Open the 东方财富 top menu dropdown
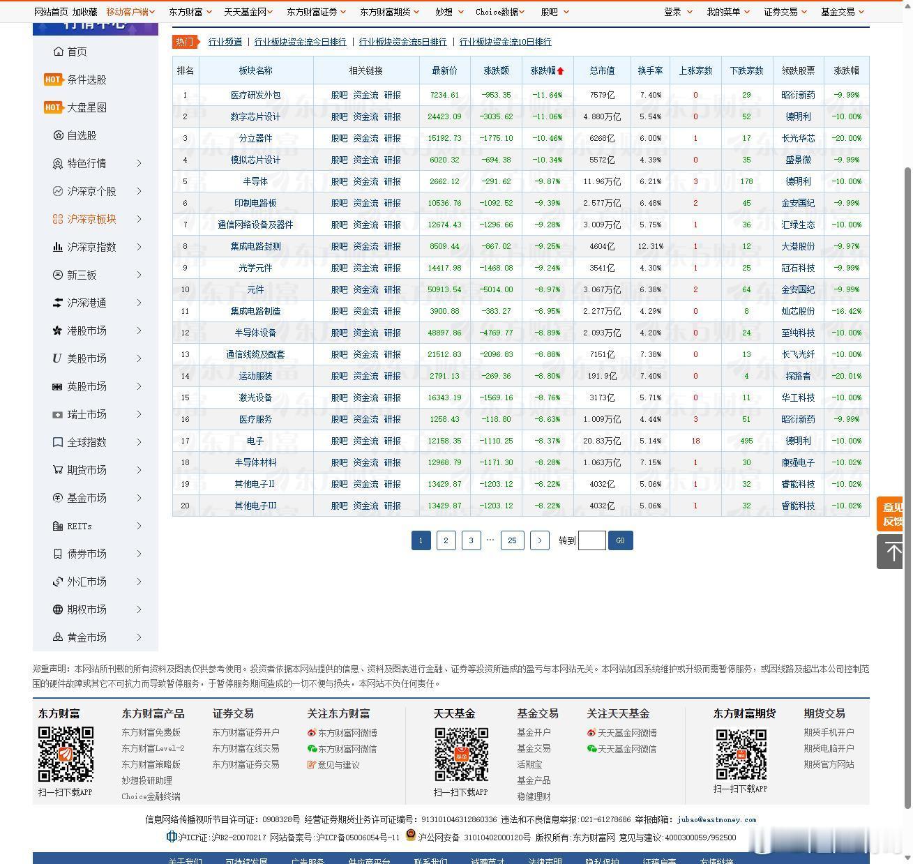Screen dimensions: 913x864 coord(190,12)
